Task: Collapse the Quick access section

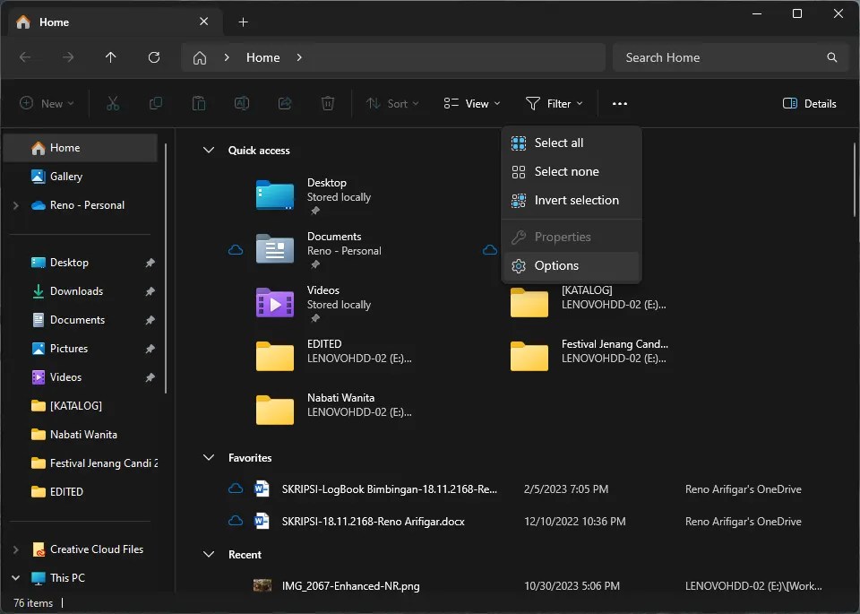Action: (209, 150)
